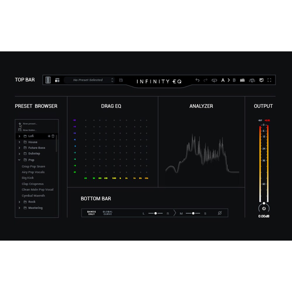This screenshot has width=292, height=292.
Task: Delete the Lofi folder with trash icon
Action: pos(53,136)
